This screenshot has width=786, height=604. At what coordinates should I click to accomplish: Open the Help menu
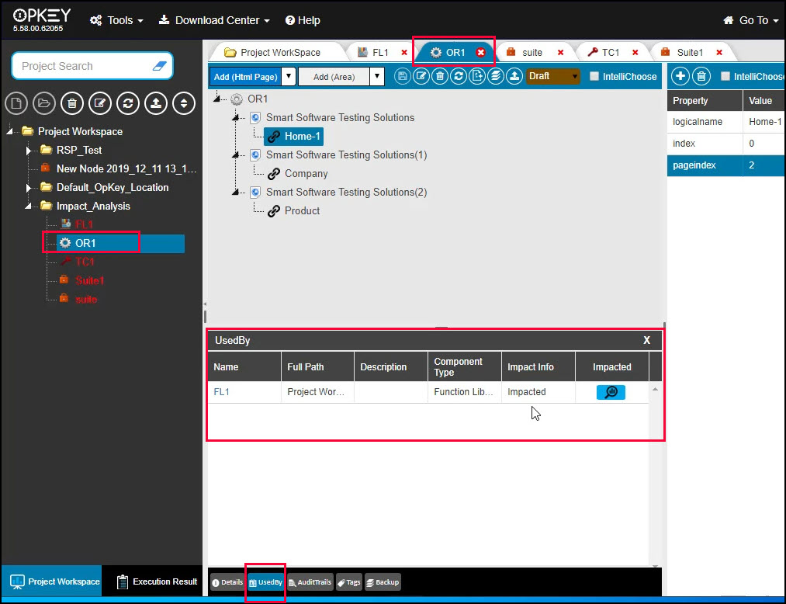coord(303,20)
